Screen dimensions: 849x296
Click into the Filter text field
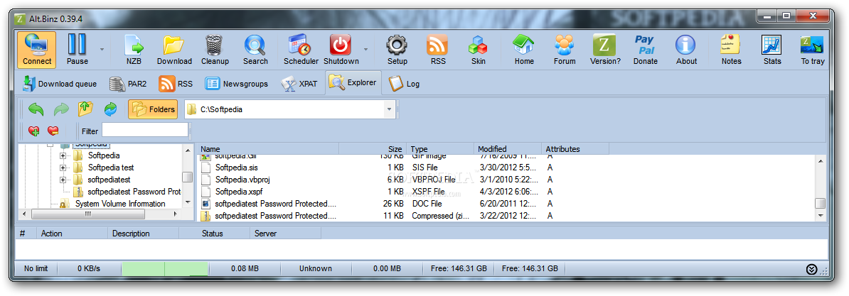[145, 130]
